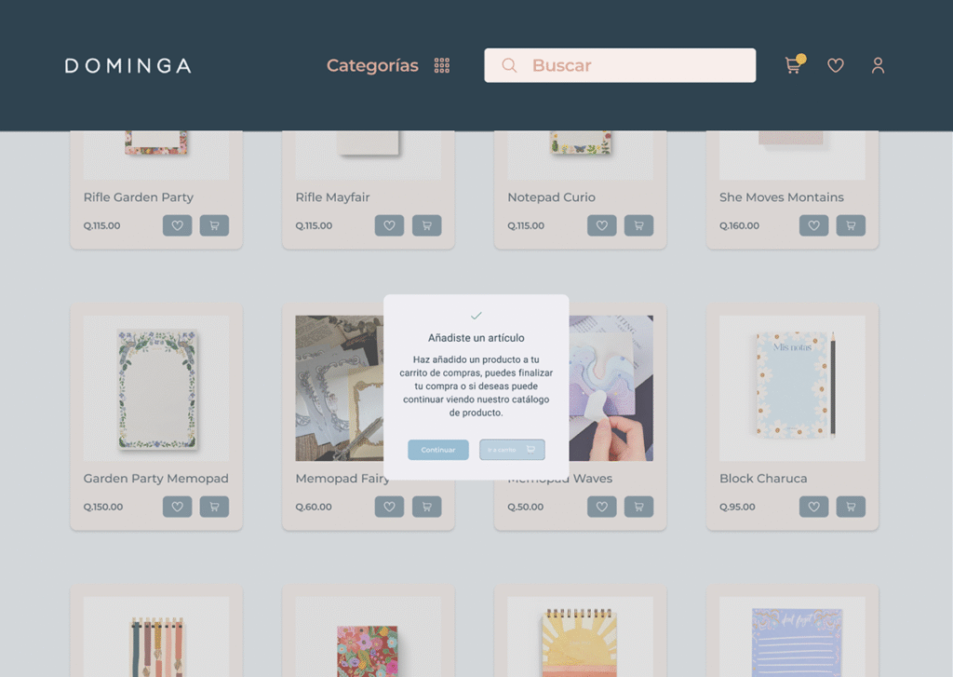Favorite the Notepad Curio product
This screenshot has width=953, height=677.
602,225
